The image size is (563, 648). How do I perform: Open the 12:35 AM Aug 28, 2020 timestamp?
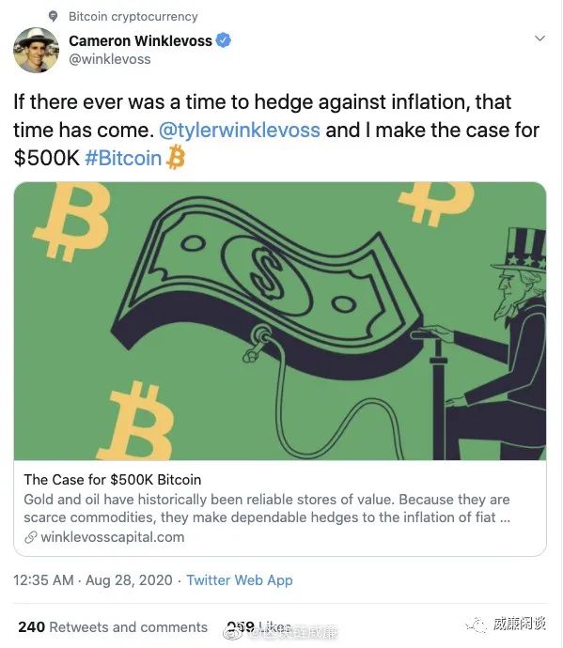click(x=93, y=580)
